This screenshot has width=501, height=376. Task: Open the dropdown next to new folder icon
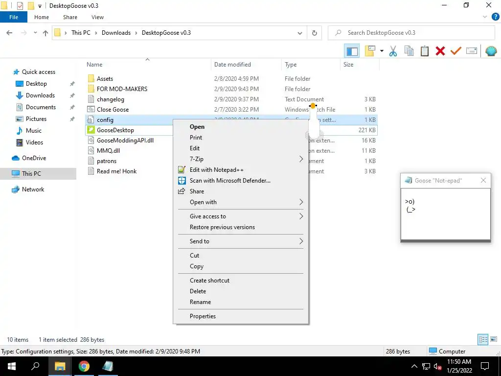point(382,51)
